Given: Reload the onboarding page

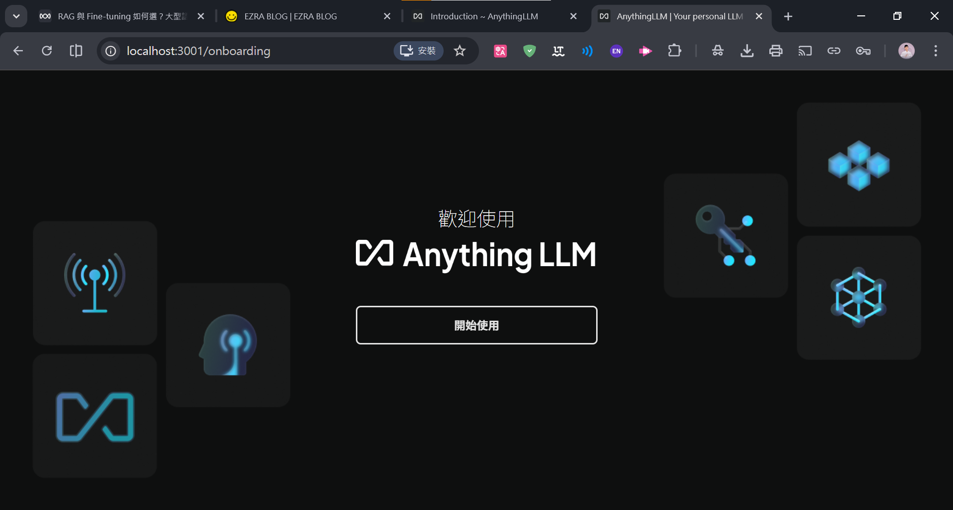Looking at the screenshot, I should point(47,51).
